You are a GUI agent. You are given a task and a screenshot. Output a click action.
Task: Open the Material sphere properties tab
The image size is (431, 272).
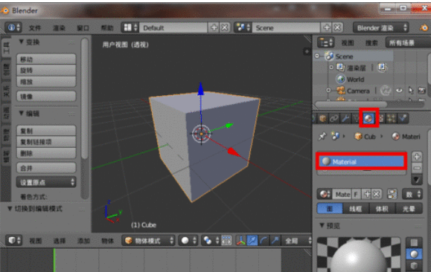pyautogui.click(x=368, y=118)
